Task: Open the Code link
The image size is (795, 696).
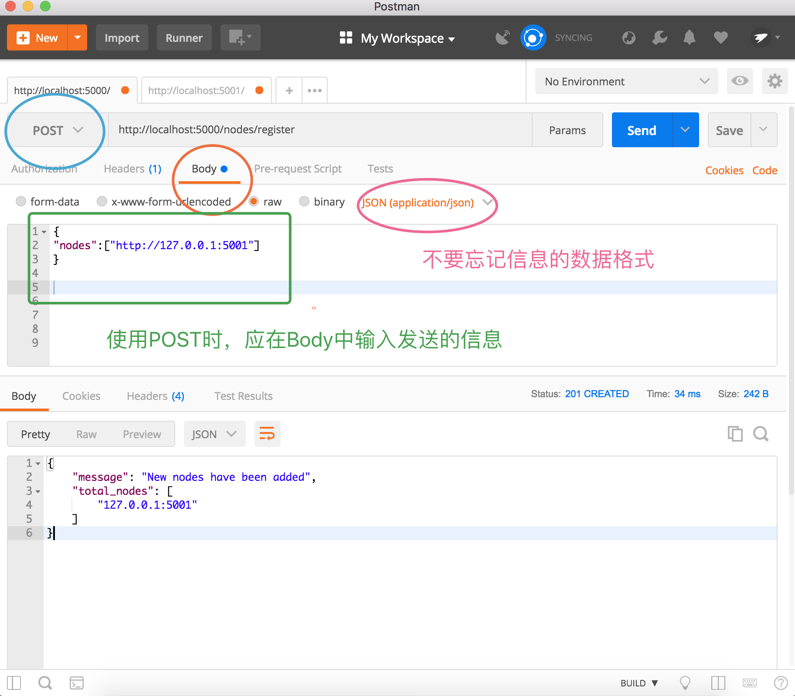Action: [764, 170]
